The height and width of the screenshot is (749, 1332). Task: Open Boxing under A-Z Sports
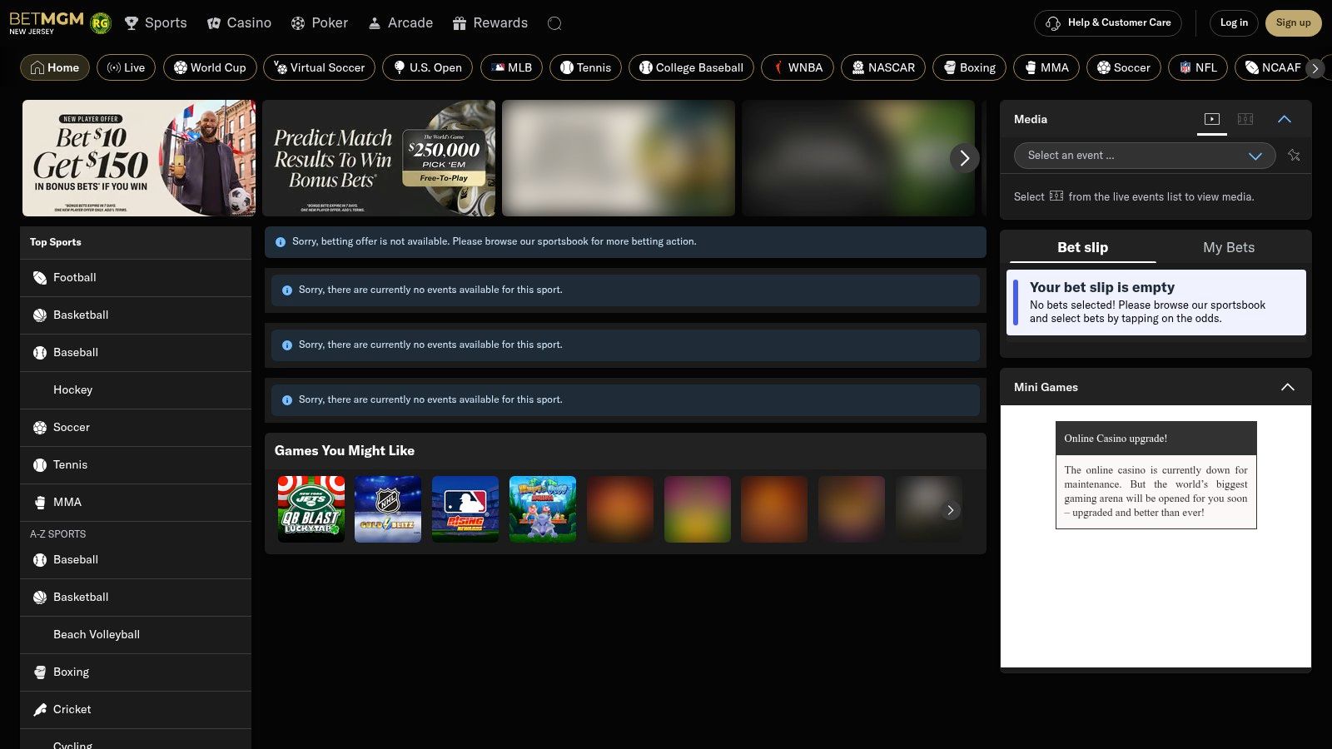tap(136, 672)
